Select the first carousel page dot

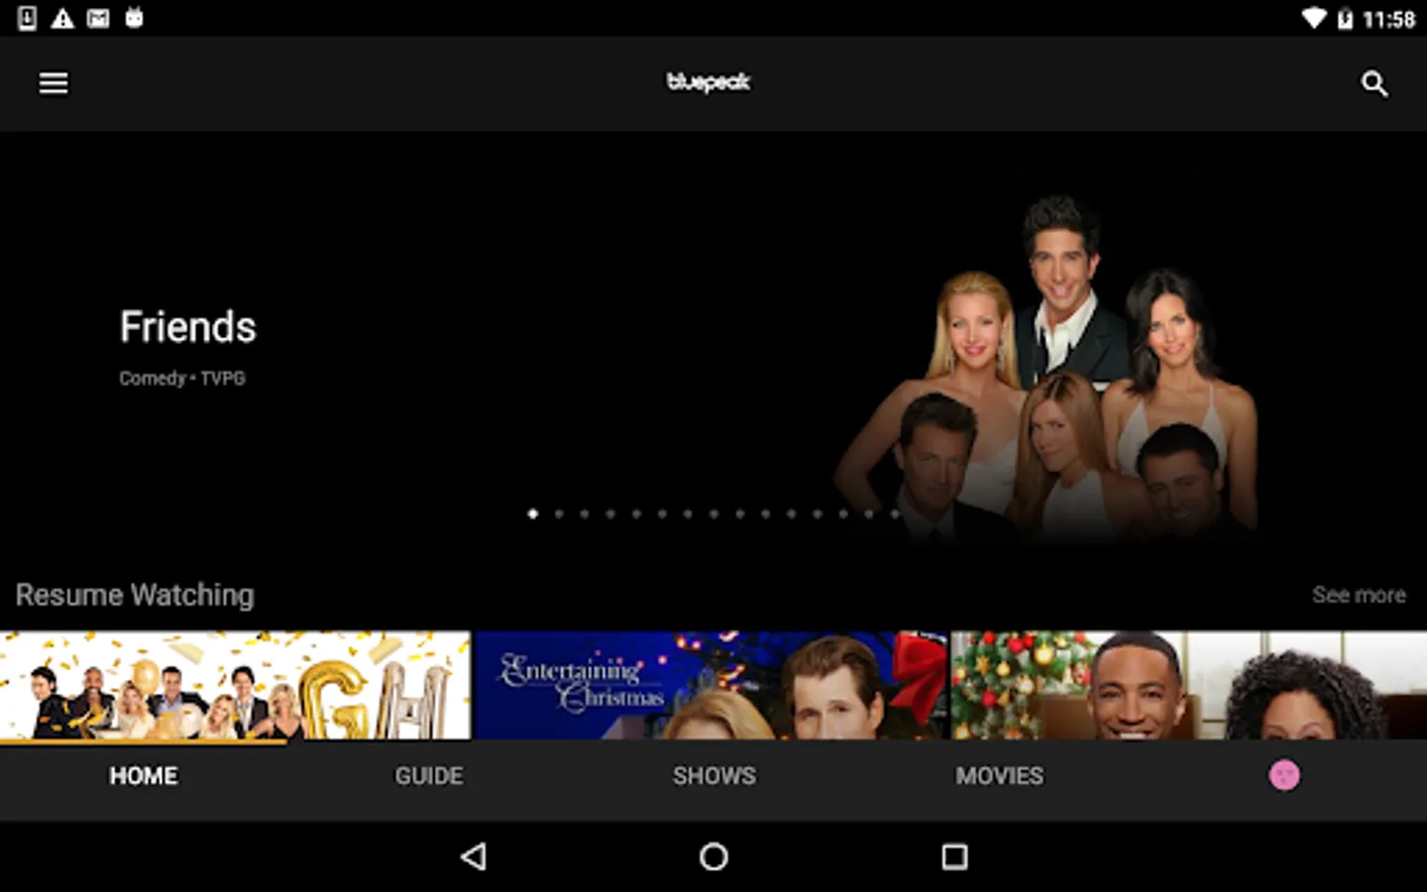pyautogui.click(x=533, y=513)
